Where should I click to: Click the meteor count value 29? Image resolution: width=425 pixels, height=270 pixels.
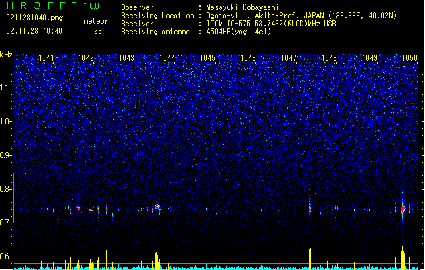[x=98, y=31]
